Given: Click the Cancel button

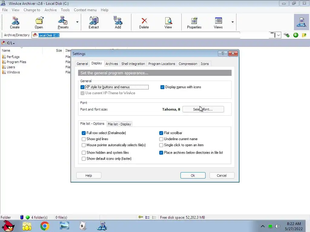Looking at the screenshot, I should (x=222, y=176).
